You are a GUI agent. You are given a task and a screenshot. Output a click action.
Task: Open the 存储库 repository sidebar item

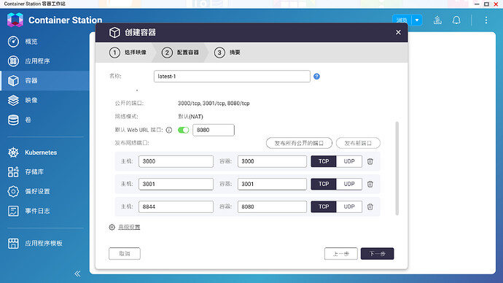[45, 171]
